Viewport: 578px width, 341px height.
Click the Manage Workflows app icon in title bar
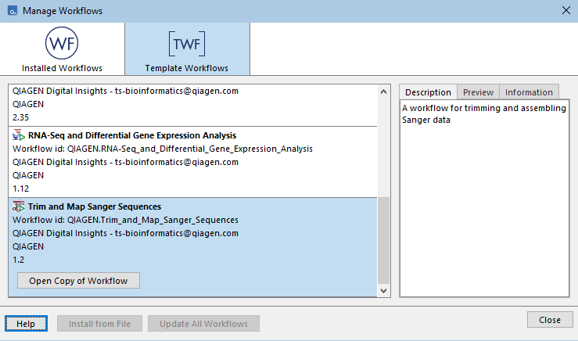point(13,11)
